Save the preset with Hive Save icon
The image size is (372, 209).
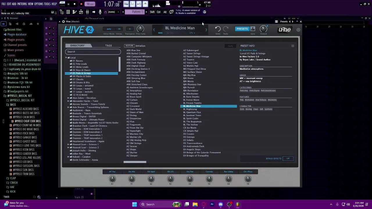pos(253,29)
